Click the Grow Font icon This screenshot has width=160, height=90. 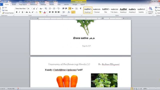point(34,8)
